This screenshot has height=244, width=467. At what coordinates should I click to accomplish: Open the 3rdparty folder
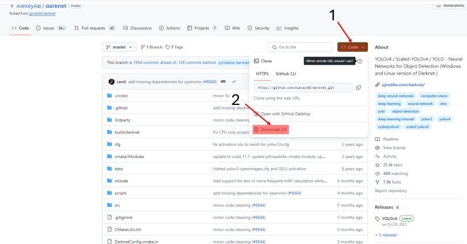click(x=122, y=120)
